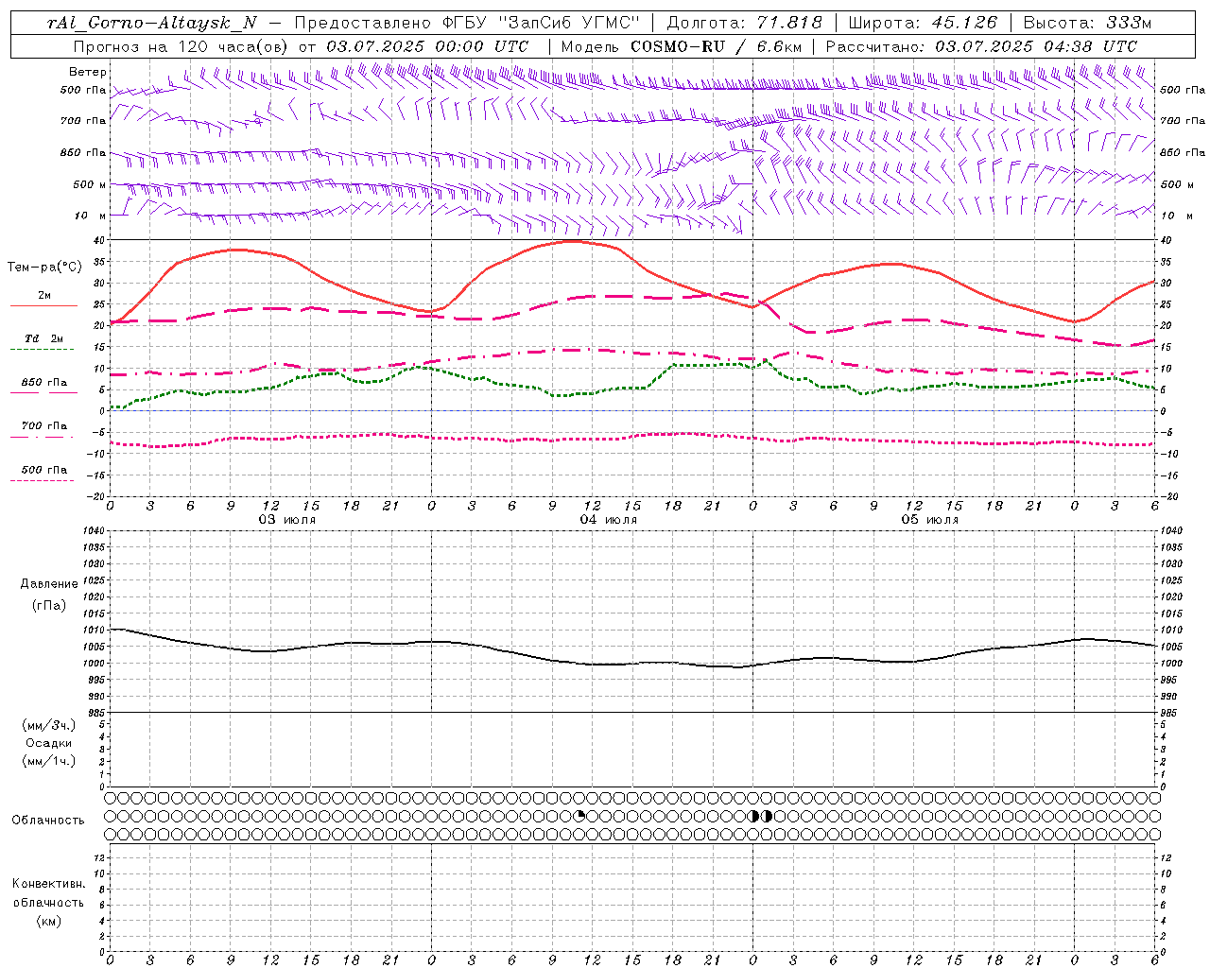
Task: Select the station title rAl_Gorno-Altaysk_N
Action: point(151,23)
